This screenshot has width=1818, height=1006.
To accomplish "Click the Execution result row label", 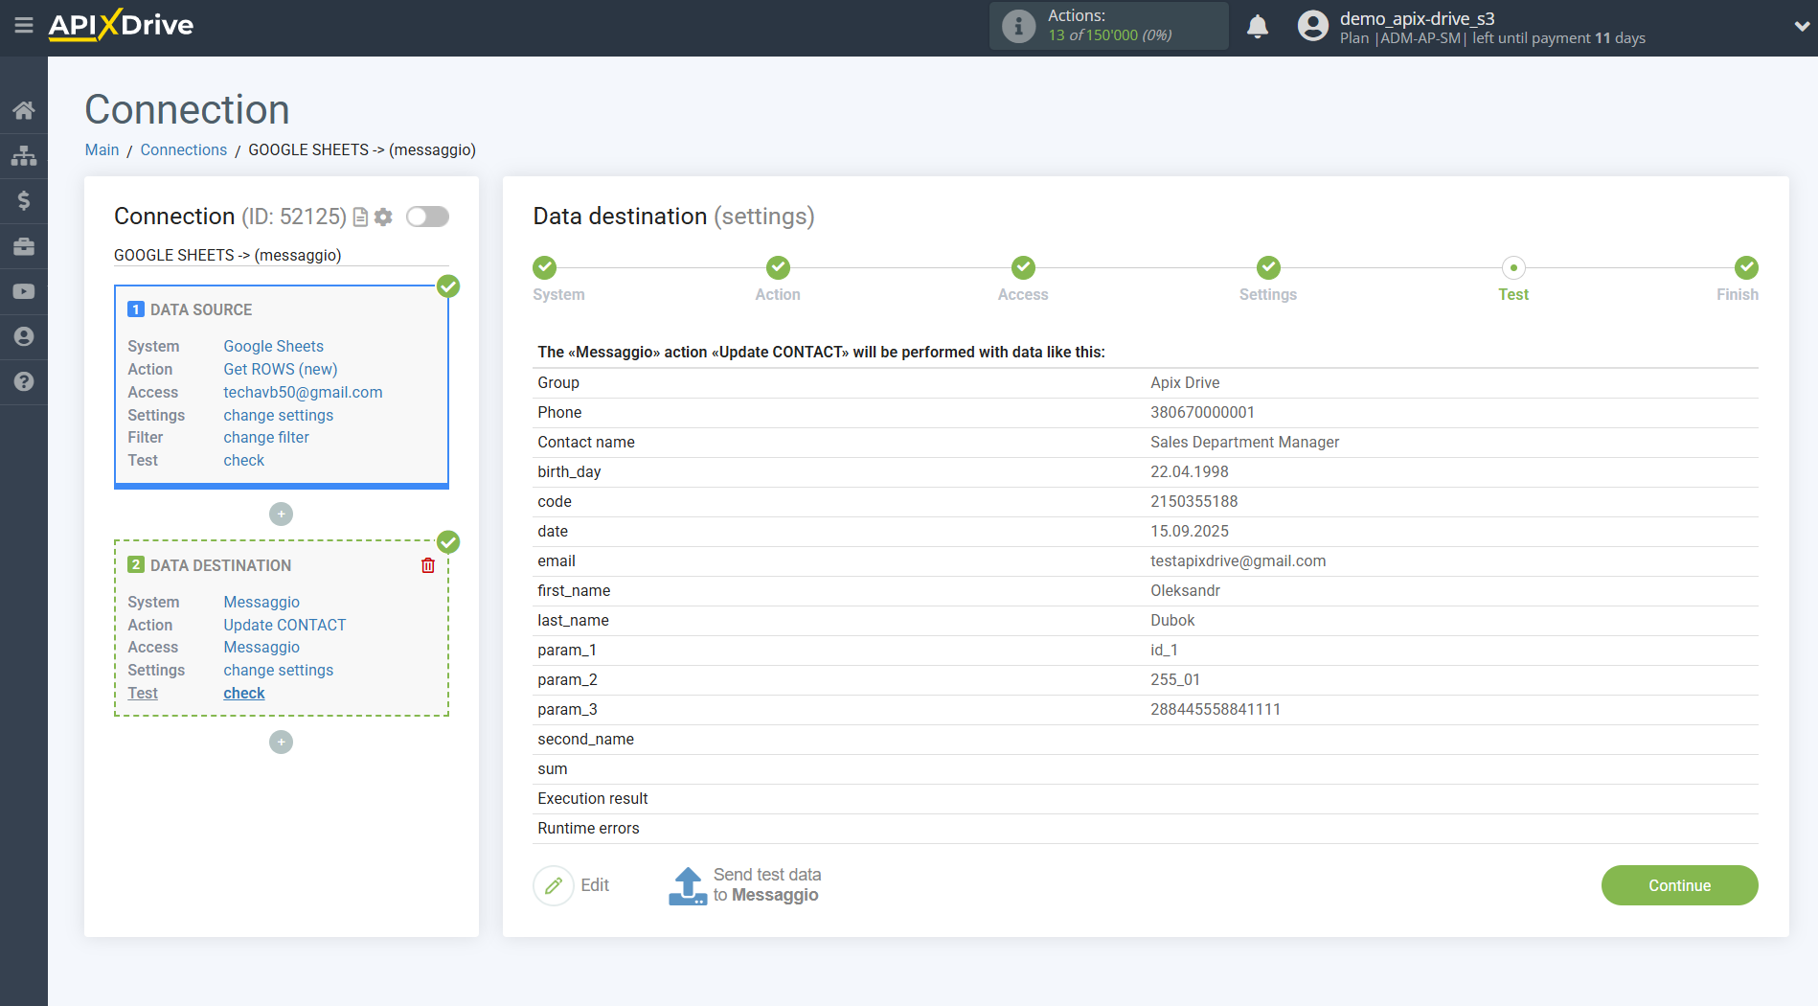I will click(593, 798).
